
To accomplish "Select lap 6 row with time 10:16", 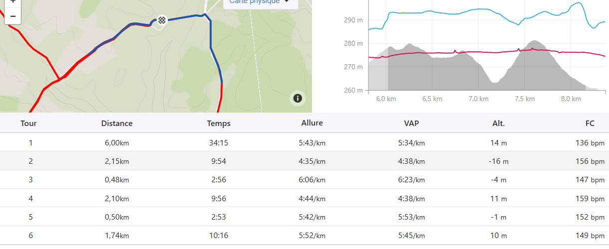I will (x=219, y=236).
